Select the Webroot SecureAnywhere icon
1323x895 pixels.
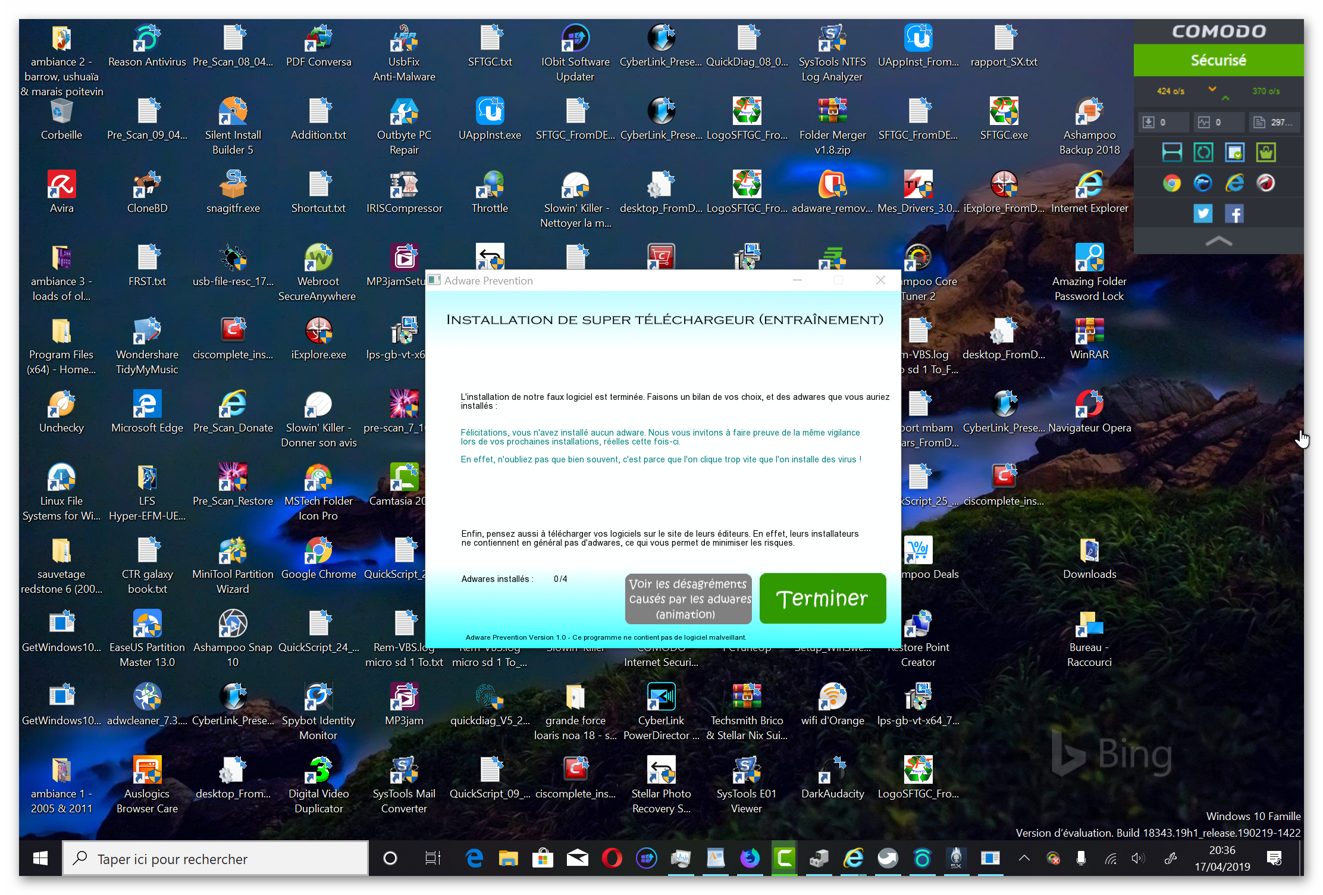318,273
